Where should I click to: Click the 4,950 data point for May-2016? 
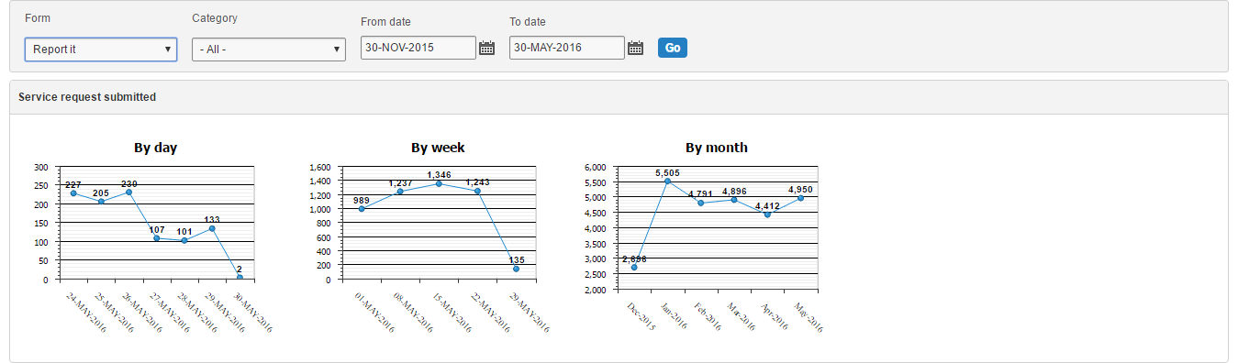click(x=800, y=198)
